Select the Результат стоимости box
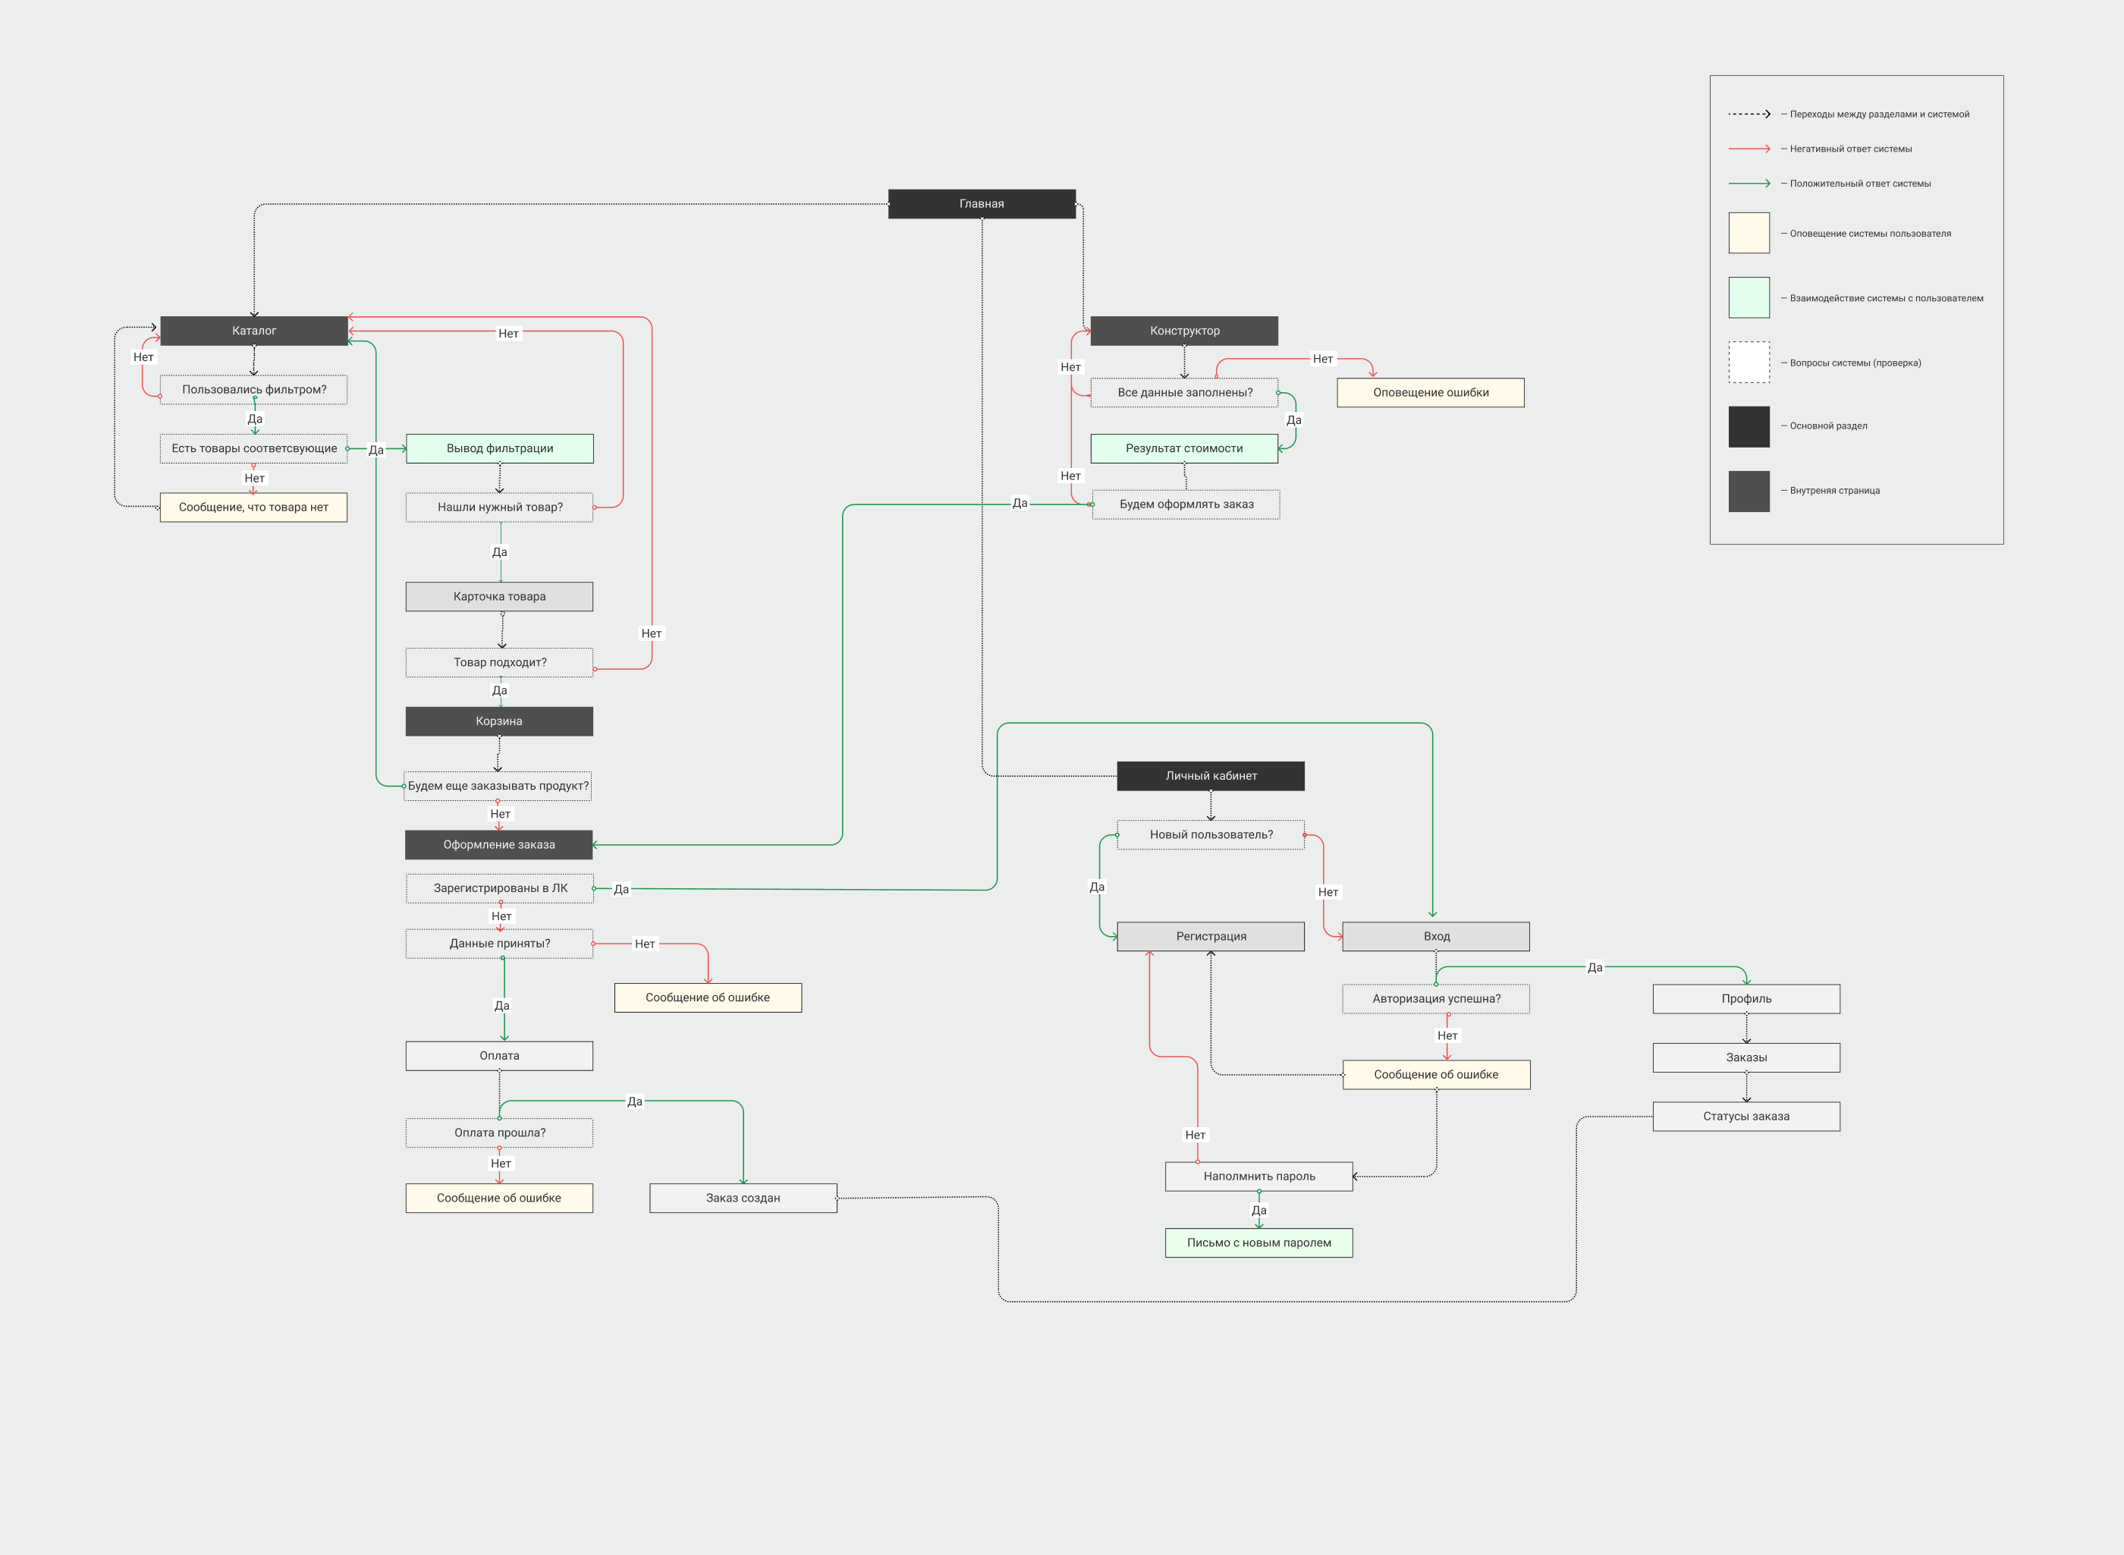This screenshot has height=1555, width=2124. tap(1184, 449)
